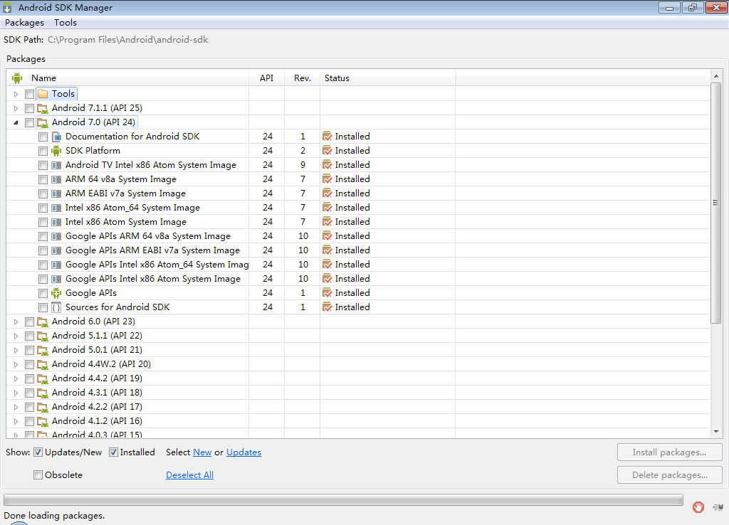Screen dimensions: 729x525
Task: Open the Tools menu
Action: click(65, 22)
